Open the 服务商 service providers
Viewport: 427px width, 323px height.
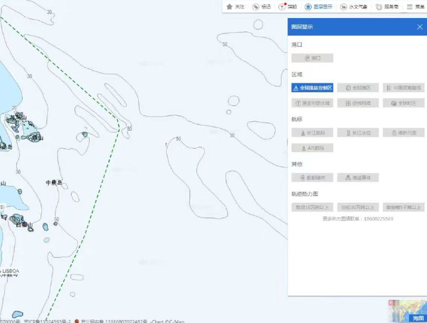coord(387,7)
